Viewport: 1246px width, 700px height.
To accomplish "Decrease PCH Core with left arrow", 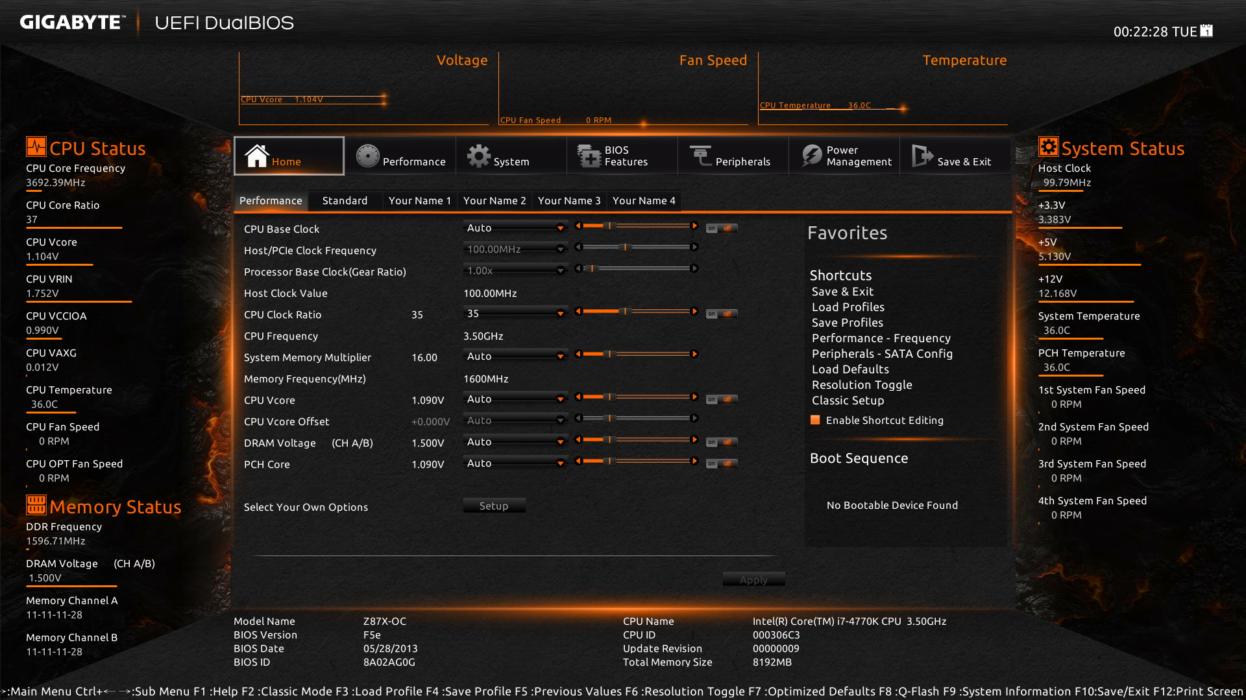I will point(578,461).
